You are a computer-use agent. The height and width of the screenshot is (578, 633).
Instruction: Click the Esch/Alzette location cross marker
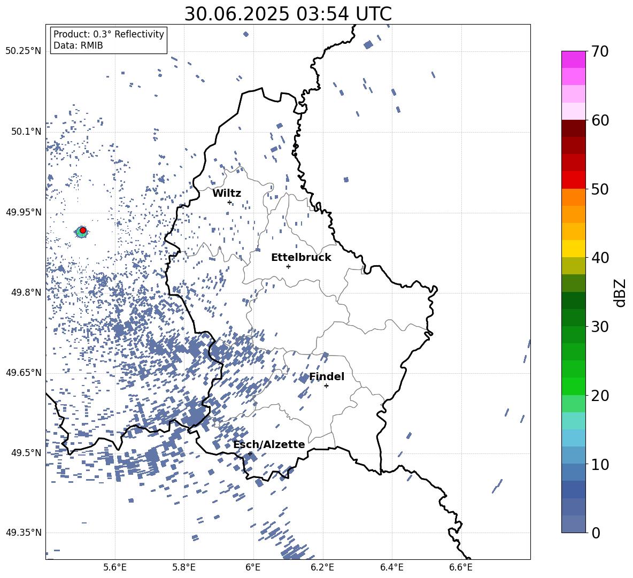coord(250,453)
